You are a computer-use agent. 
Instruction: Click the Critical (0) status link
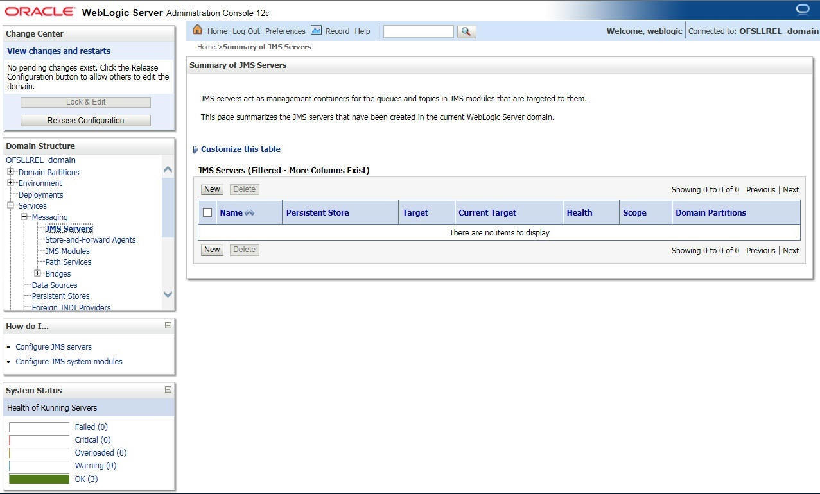coord(93,439)
